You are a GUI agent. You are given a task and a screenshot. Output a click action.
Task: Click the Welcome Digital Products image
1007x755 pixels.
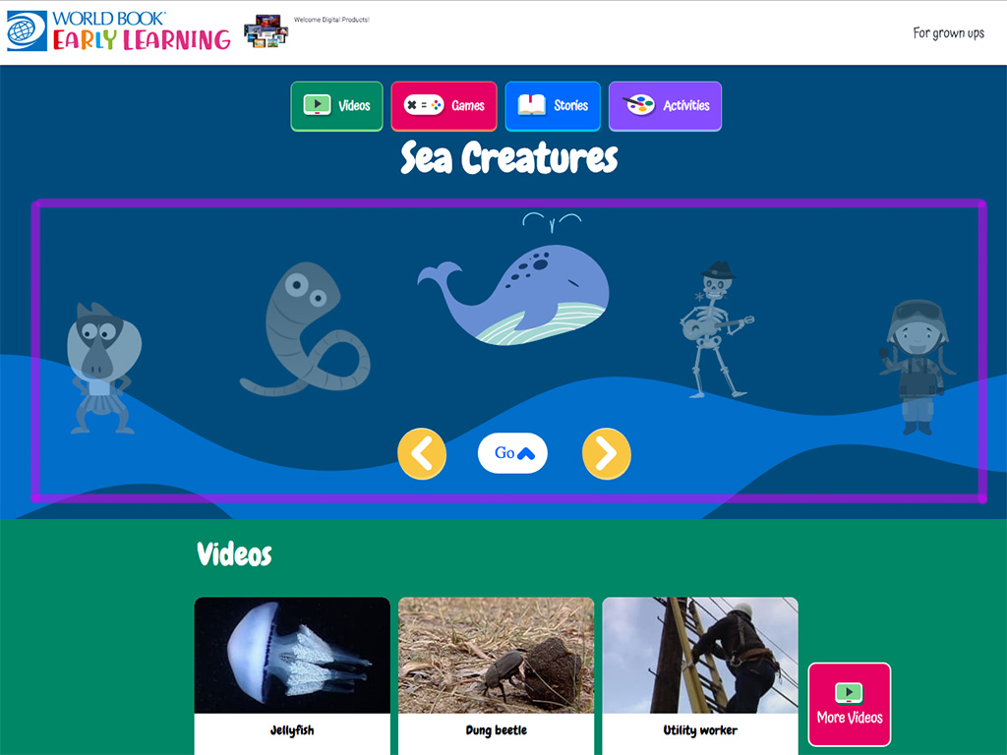266,30
